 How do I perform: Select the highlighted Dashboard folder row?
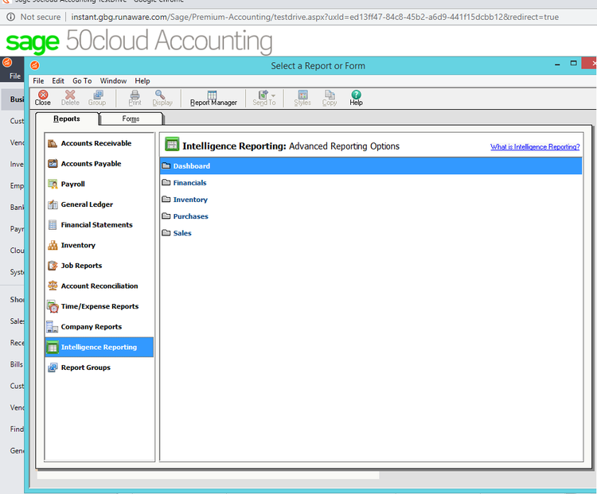(x=371, y=166)
